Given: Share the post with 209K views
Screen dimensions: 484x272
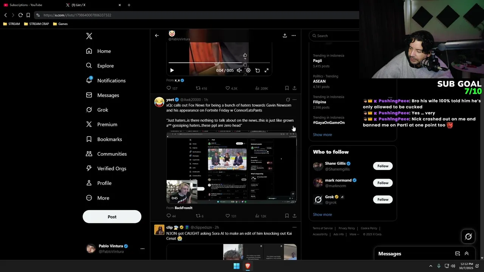Looking at the screenshot, I should (295, 88).
